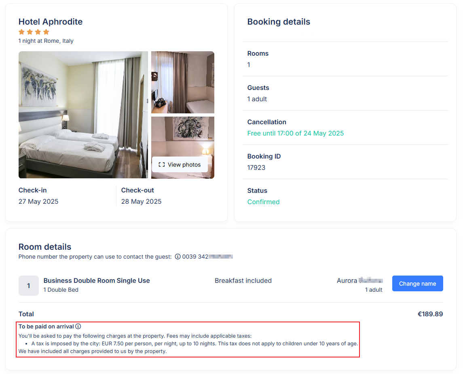The height and width of the screenshot is (374, 463).
Task: Click the Confirmed status text
Action: coord(263,202)
